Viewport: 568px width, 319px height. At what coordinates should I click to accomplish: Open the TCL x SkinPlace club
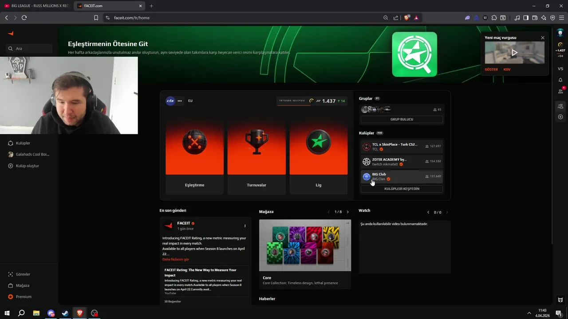[402, 146]
